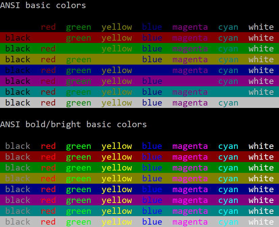Select "magenta" on the basic yellow-background row
The width and height of the screenshot is (279, 227).
point(190,60)
